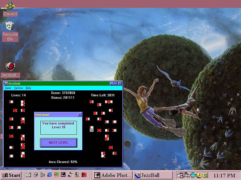This screenshot has height=180, width=241.
Task: Click the Time Left: 3031 label
Action: (x=103, y=95)
